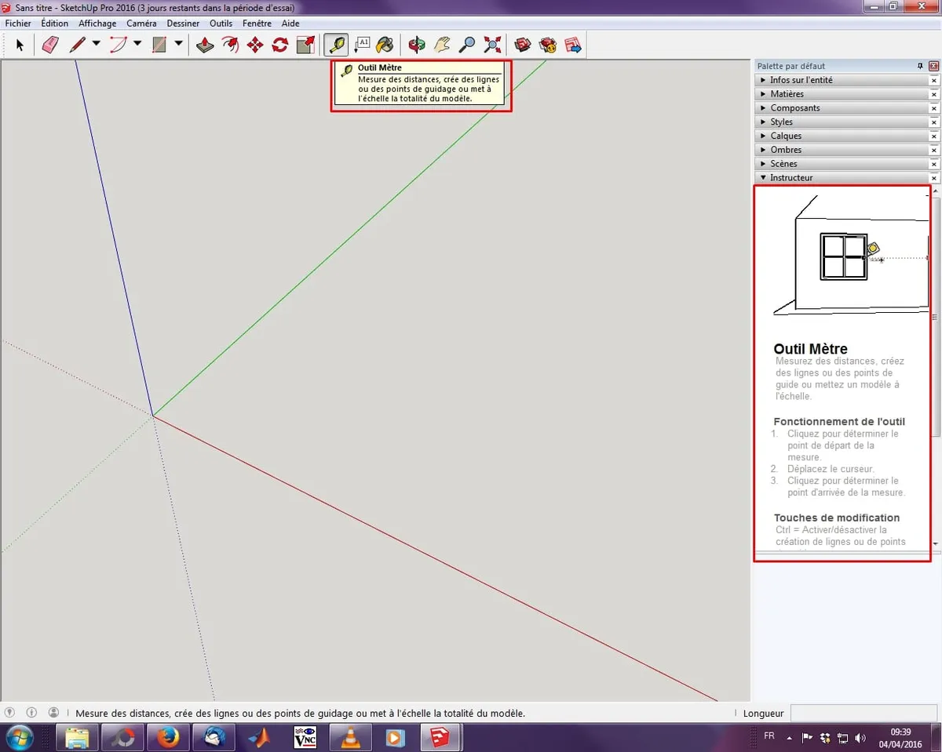Select the arrow Select tool

[20, 45]
